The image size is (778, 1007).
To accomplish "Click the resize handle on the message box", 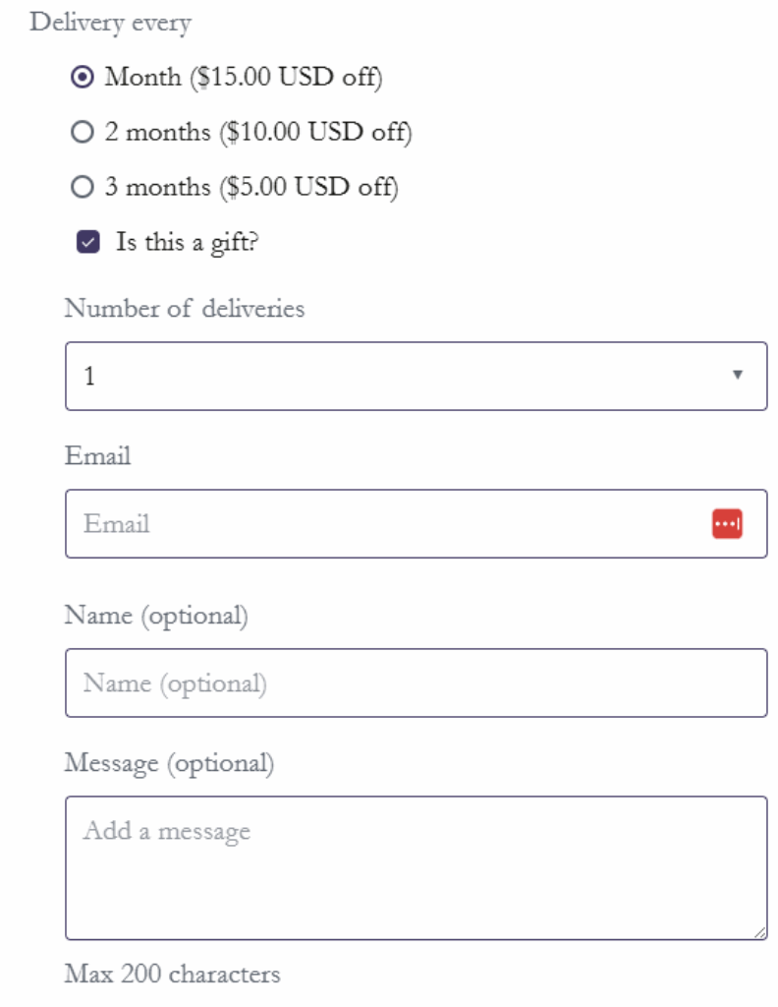I will (759, 932).
